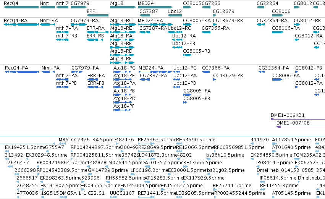Click the CG8006-PA protein label

pos(286,76)
